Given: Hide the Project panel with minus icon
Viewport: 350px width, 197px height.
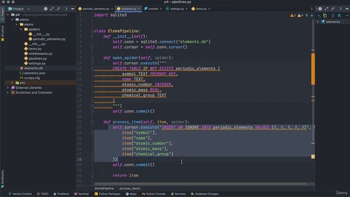Looking at the screenshot, I should tap(73, 9).
